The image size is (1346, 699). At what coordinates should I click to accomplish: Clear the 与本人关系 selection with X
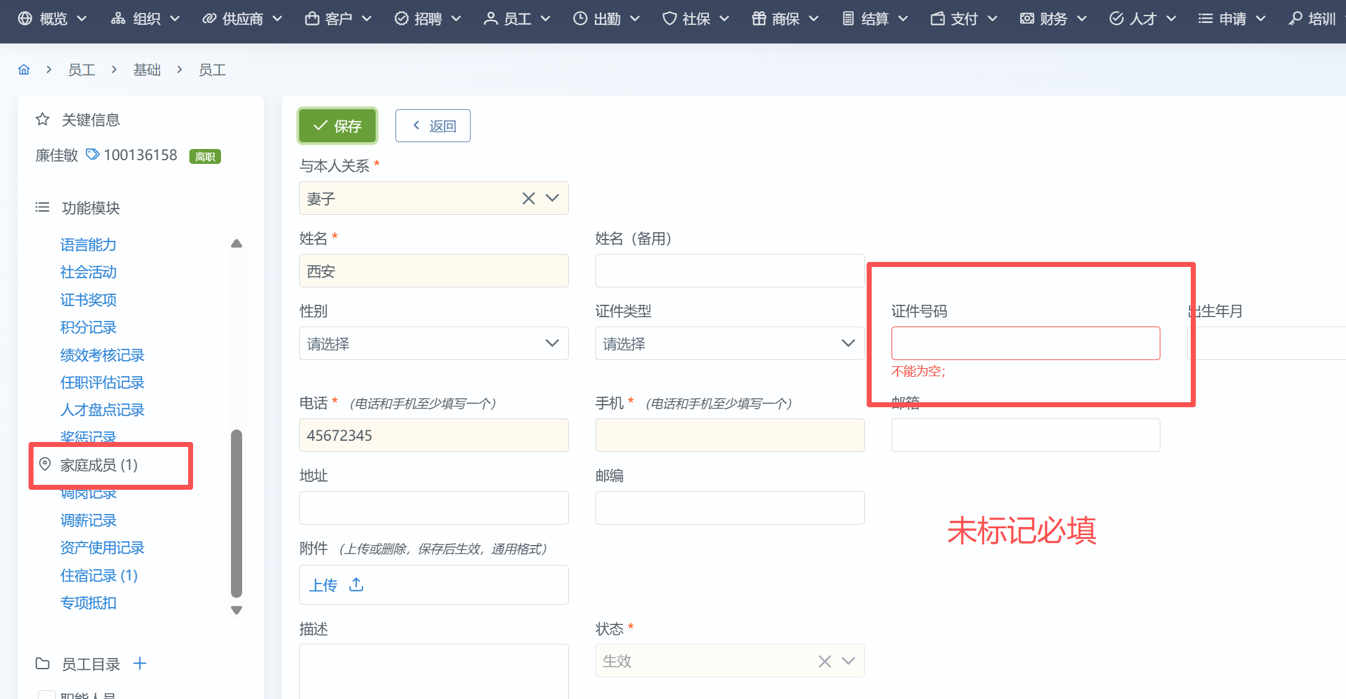point(528,198)
